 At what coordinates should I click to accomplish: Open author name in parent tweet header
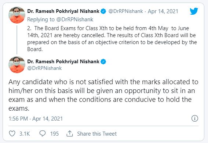63,11
